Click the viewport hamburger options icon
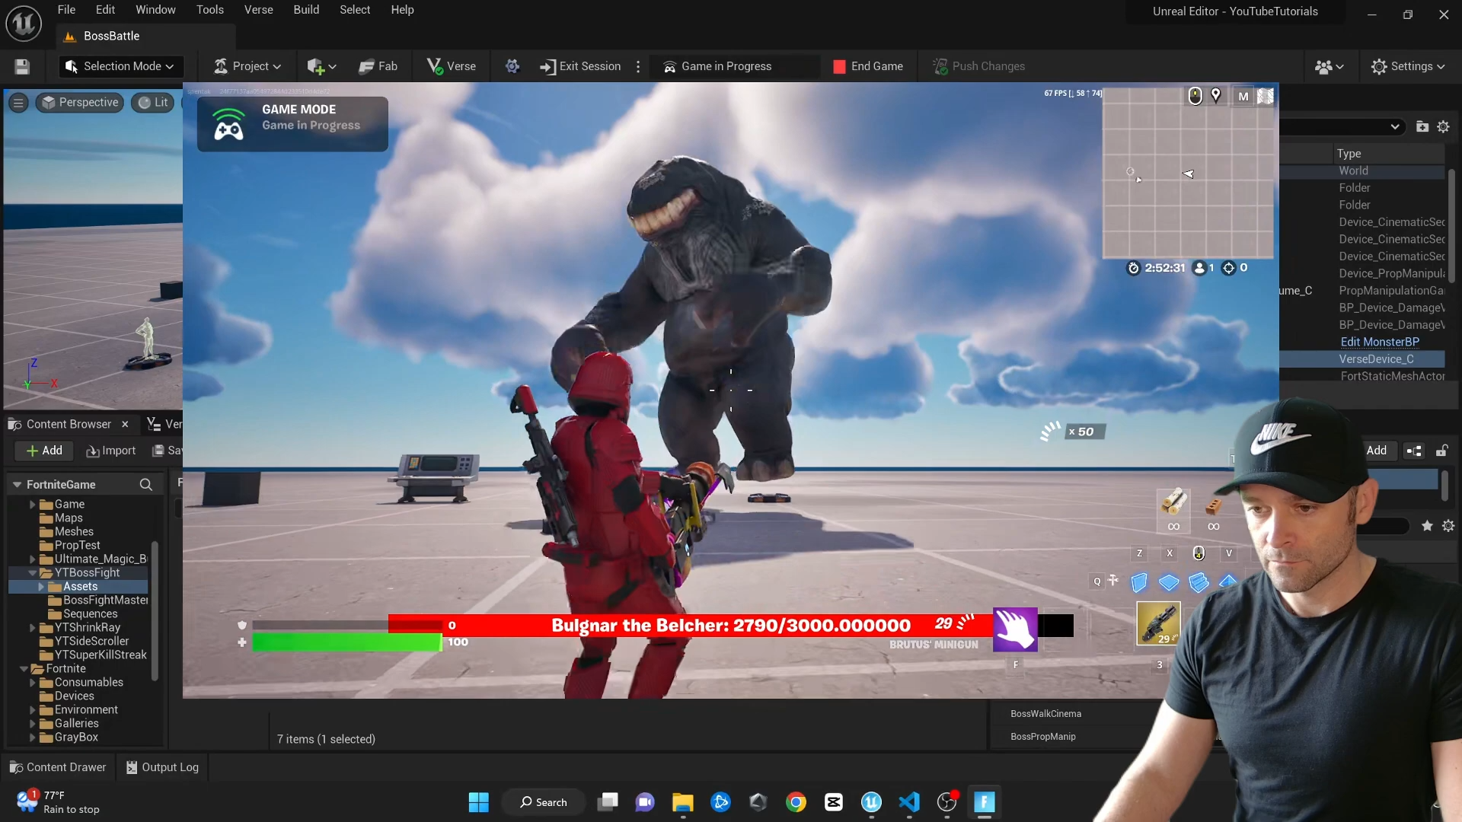This screenshot has width=1462, height=822. pos(18,103)
